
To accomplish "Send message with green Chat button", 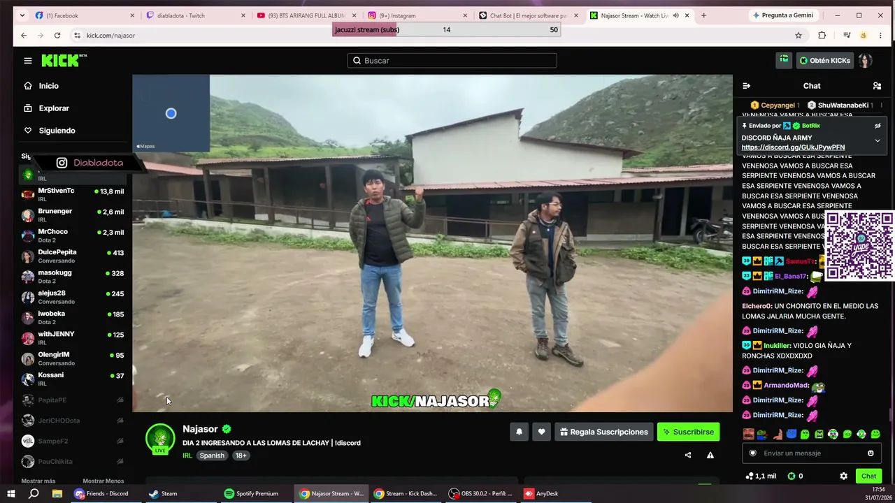I will pos(868,476).
